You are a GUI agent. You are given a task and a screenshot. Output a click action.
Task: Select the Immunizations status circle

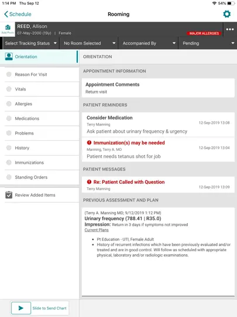click(9, 163)
